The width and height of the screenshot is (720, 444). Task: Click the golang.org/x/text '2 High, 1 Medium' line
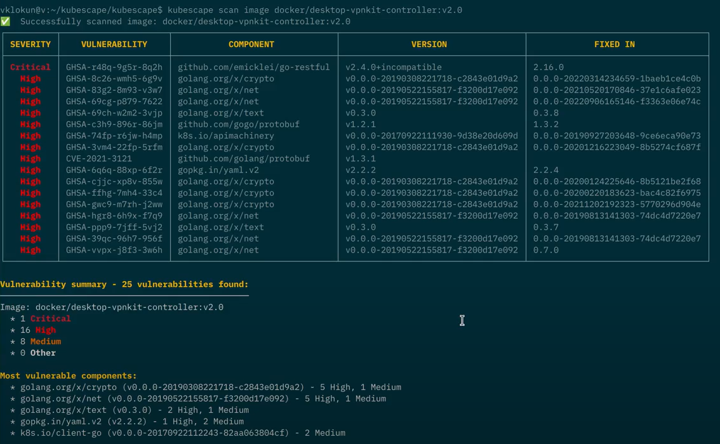click(135, 410)
